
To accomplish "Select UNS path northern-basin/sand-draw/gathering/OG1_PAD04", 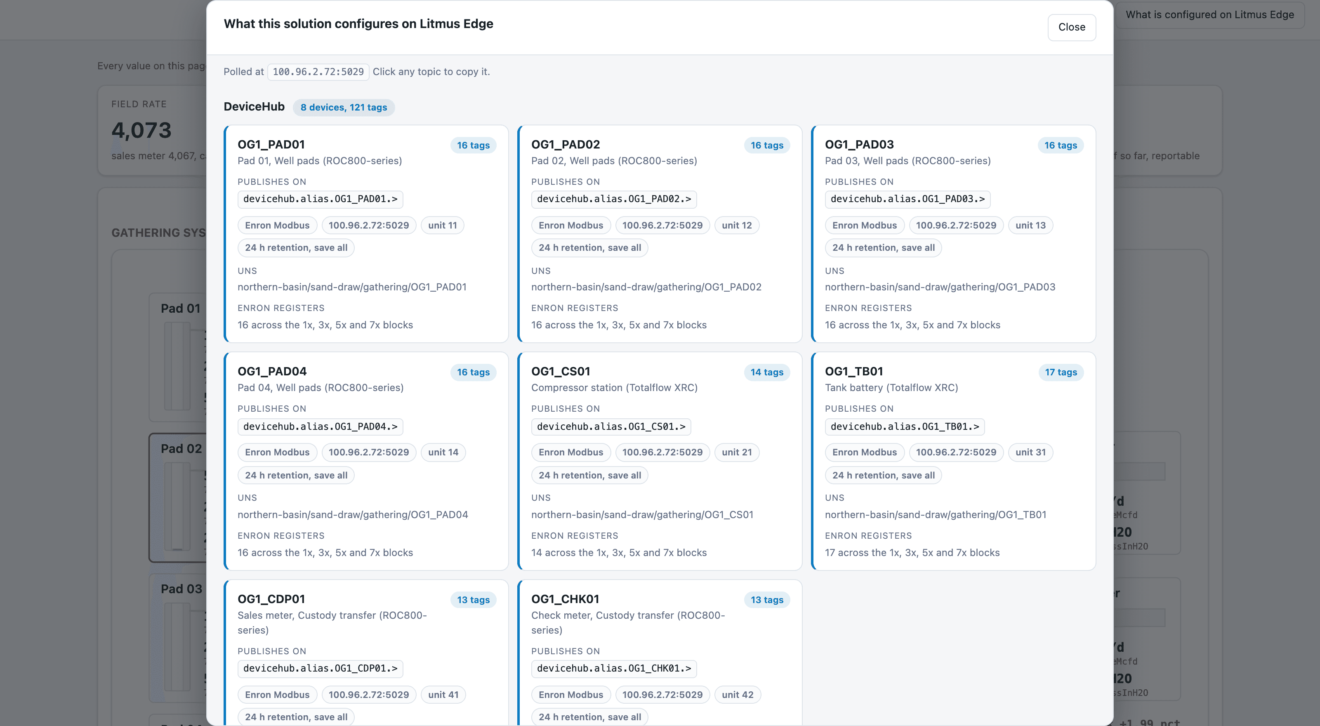I will click(353, 514).
